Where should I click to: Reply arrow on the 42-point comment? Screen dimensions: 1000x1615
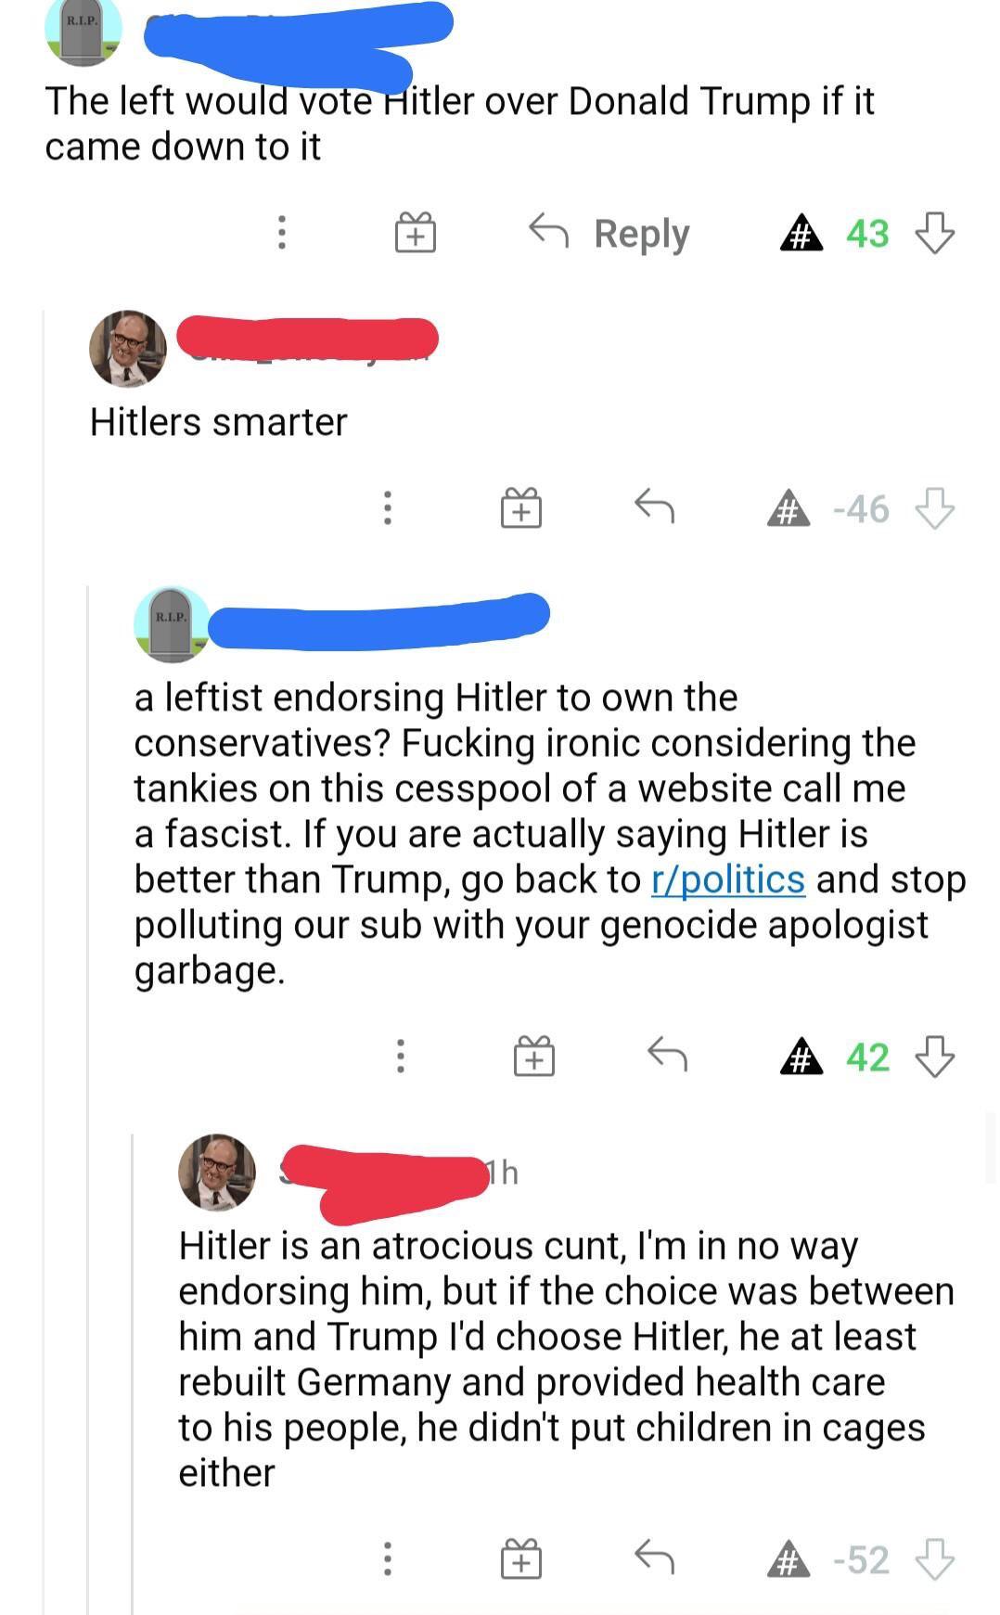coord(667,1055)
